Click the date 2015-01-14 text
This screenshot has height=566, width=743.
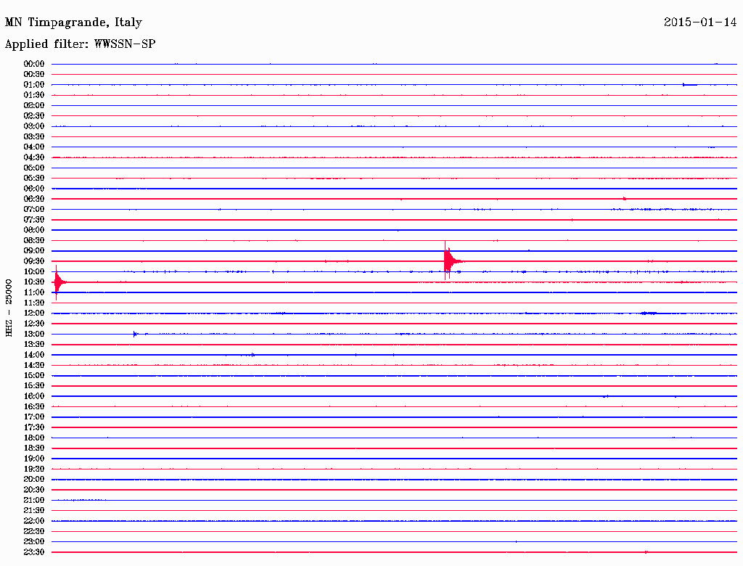coord(700,22)
